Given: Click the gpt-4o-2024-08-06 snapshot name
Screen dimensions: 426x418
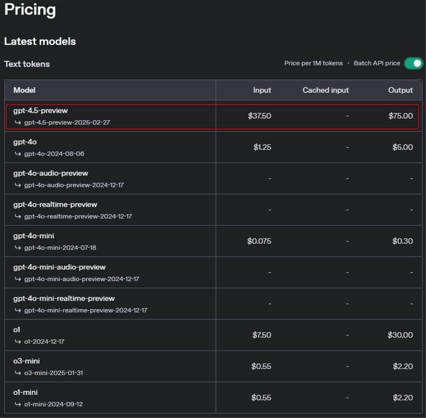Looking at the screenshot, I should [54, 154].
